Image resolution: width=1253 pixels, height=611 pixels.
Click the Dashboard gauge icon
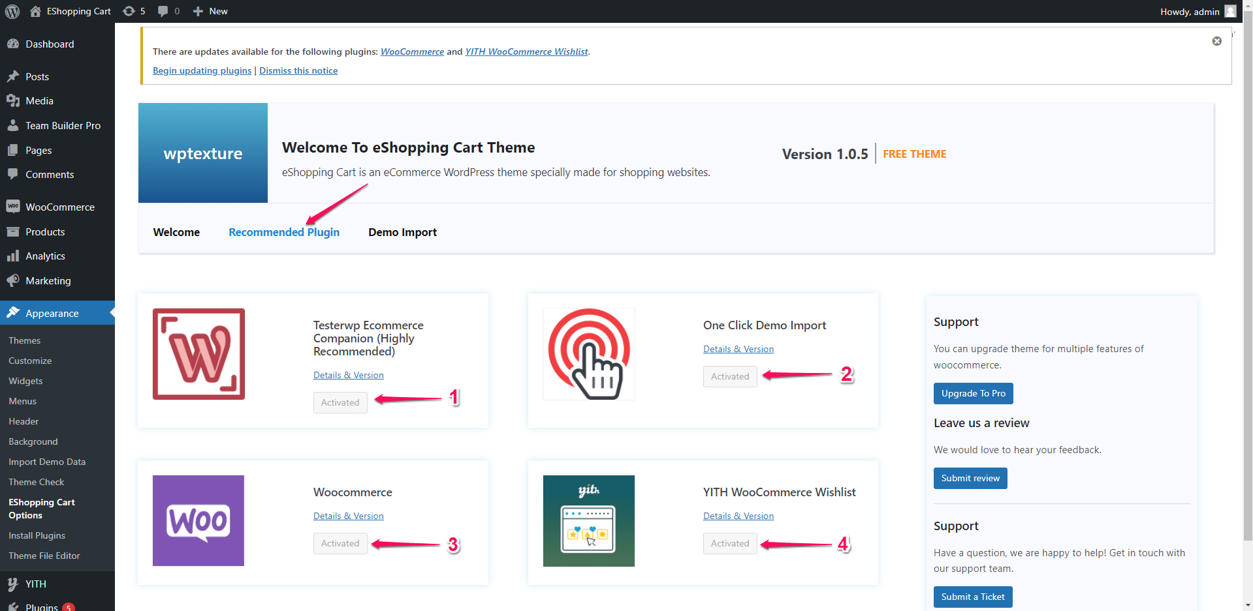click(x=12, y=44)
